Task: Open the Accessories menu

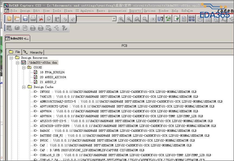Action: [x=117, y=11]
